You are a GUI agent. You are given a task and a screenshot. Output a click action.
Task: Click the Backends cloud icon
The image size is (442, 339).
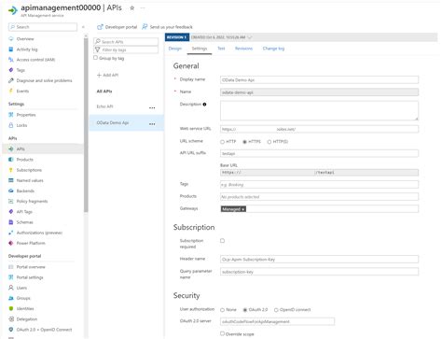click(x=11, y=191)
